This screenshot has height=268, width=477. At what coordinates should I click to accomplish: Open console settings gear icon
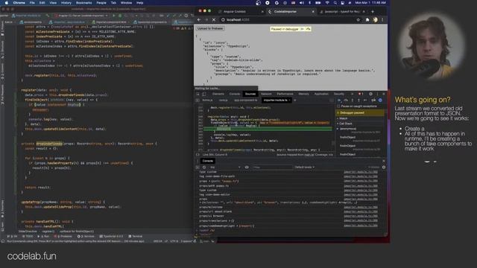click(384, 167)
